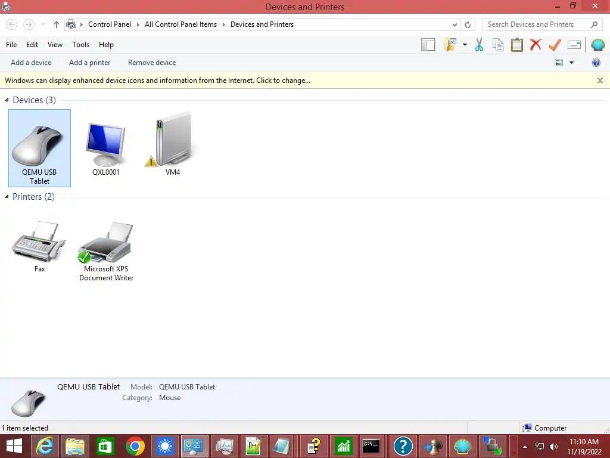Open the view options dropdown arrow
This screenshot has width=610, height=458.
click(571, 63)
